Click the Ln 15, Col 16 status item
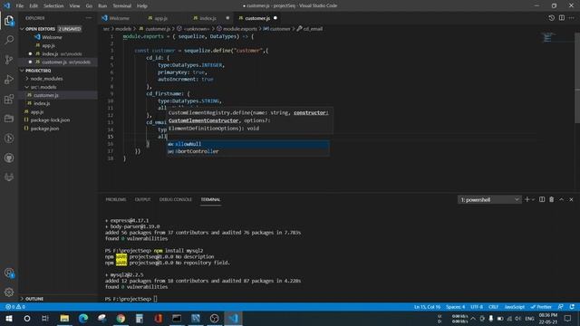The height and width of the screenshot is (326, 580). (427, 307)
